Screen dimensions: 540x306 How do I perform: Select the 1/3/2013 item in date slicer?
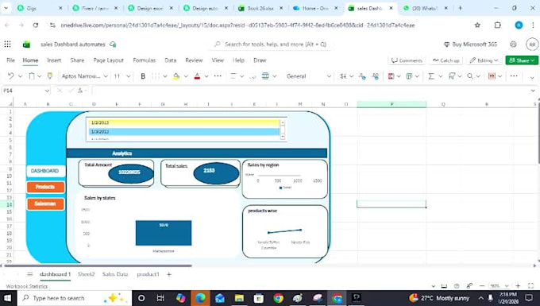point(184,132)
